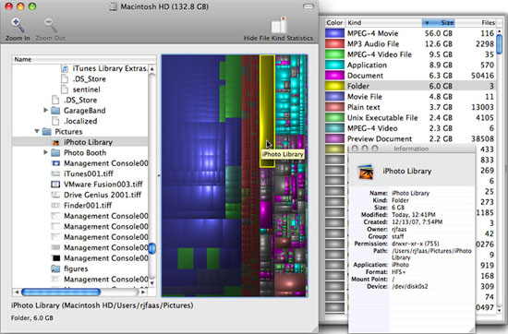The image size is (508, 334).
Task: Select the Photo Booth tree item
Action: tap(80, 152)
